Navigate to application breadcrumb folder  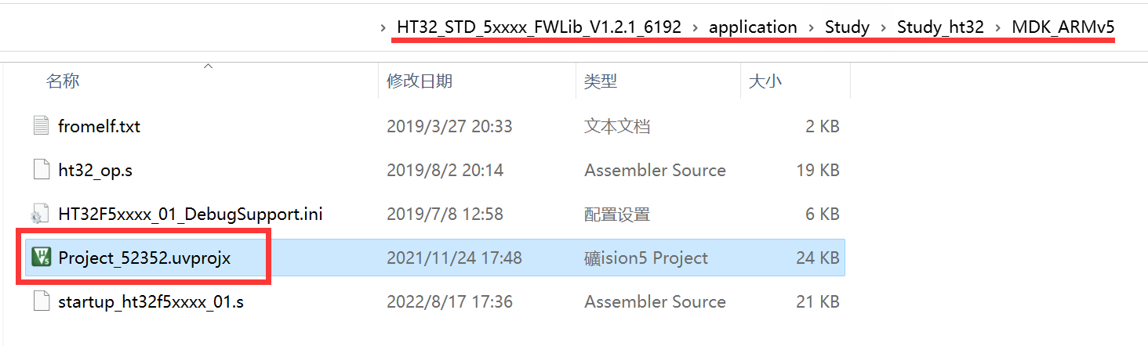point(753,27)
